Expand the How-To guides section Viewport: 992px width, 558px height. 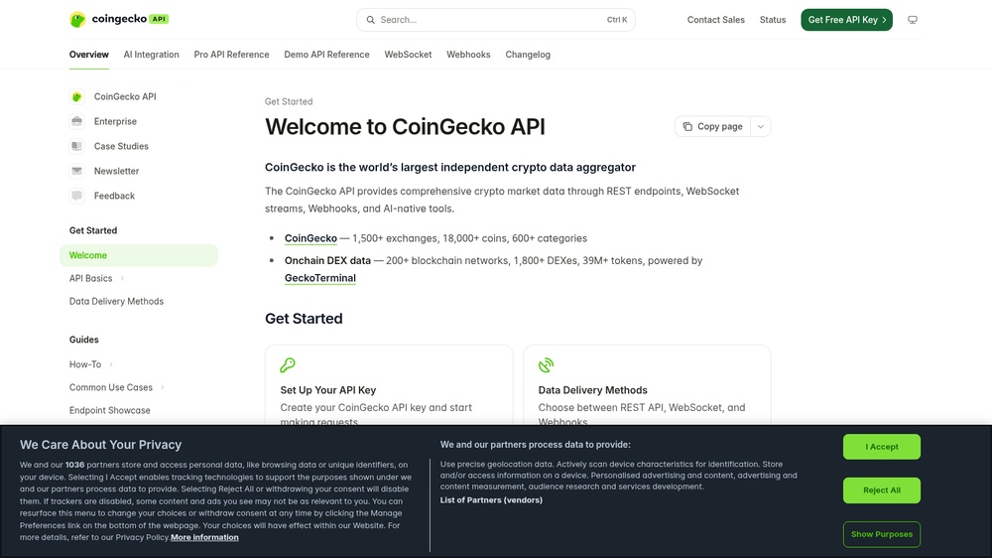tap(111, 364)
